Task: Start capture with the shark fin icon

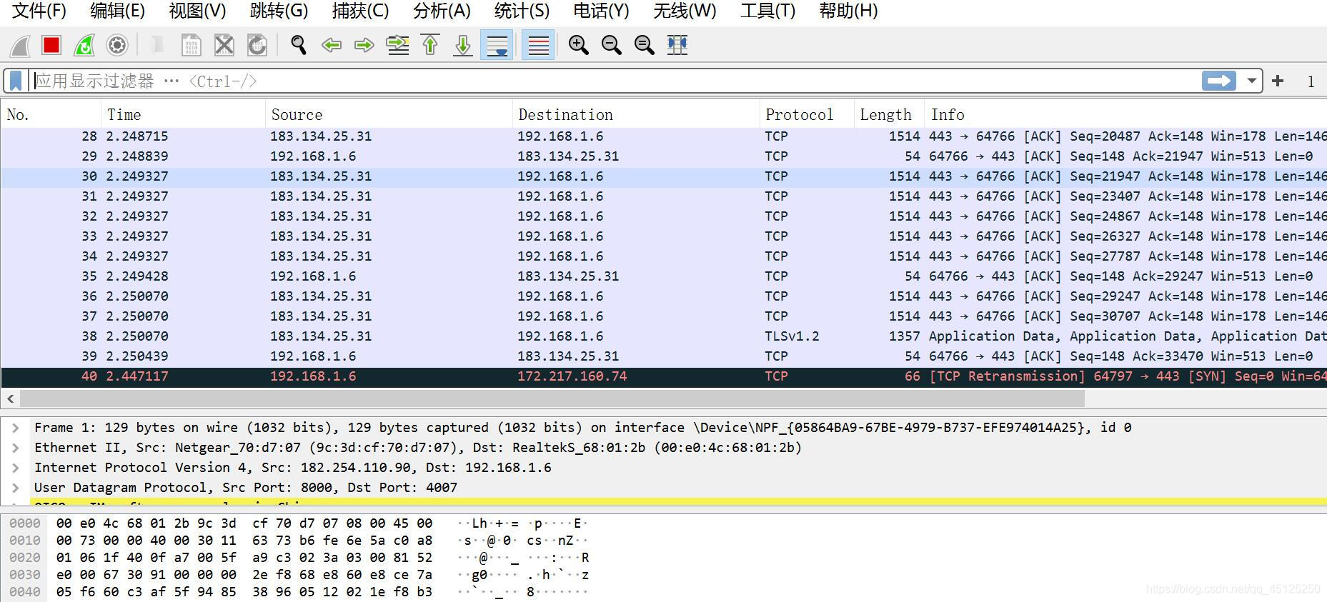Action: (x=20, y=45)
